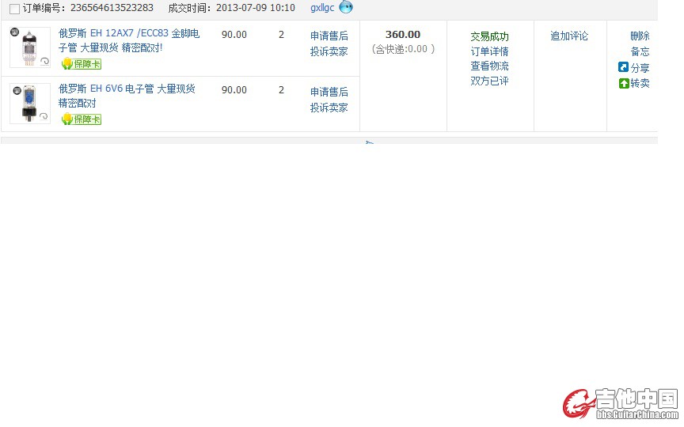Click 保障卡 badge under the 6V6 item
Viewport: 684px width, 427px height.
[x=81, y=119]
